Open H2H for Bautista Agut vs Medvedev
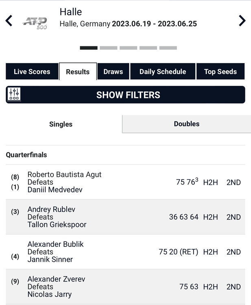Viewport: 251px width, 305px height. click(211, 182)
